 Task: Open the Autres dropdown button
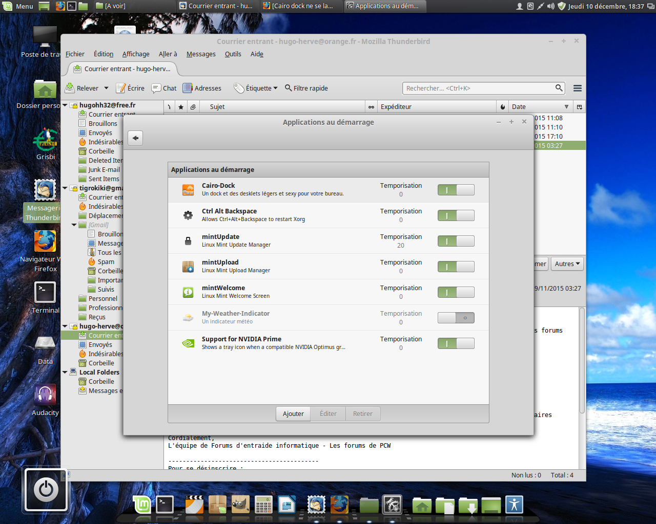point(567,264)
